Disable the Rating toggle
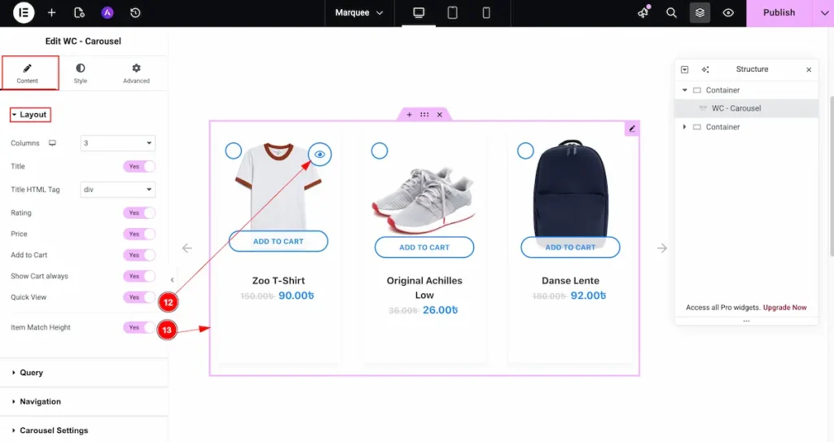This screenshot has height=442, width=834. [139, 212]
